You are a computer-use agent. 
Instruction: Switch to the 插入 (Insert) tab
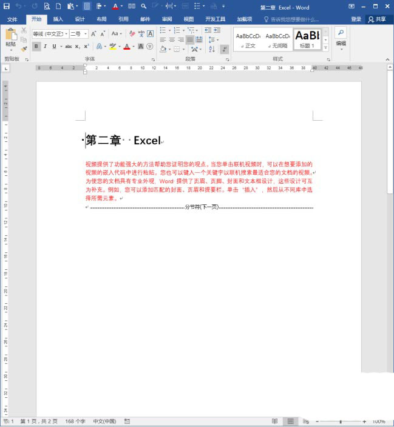click(58, 19)
